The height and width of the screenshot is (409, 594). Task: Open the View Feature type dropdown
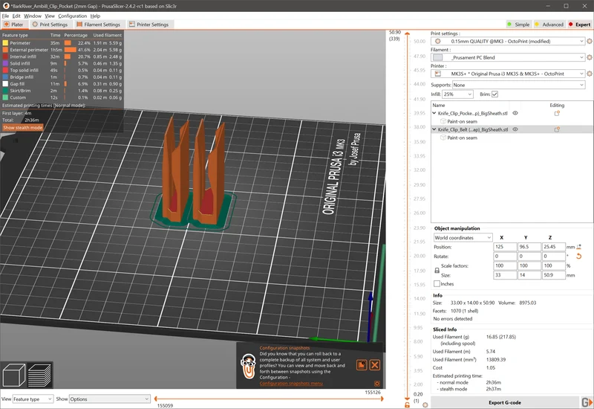[x=33, y=399]
